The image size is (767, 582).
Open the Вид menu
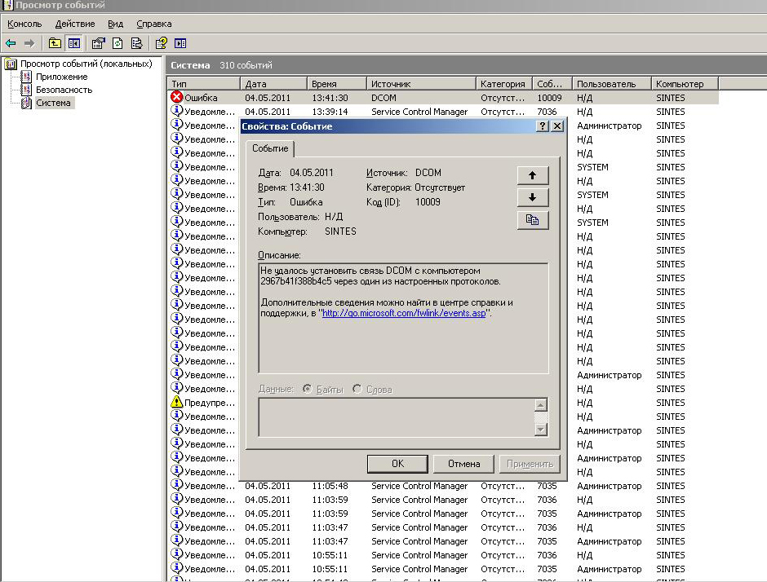115,24
